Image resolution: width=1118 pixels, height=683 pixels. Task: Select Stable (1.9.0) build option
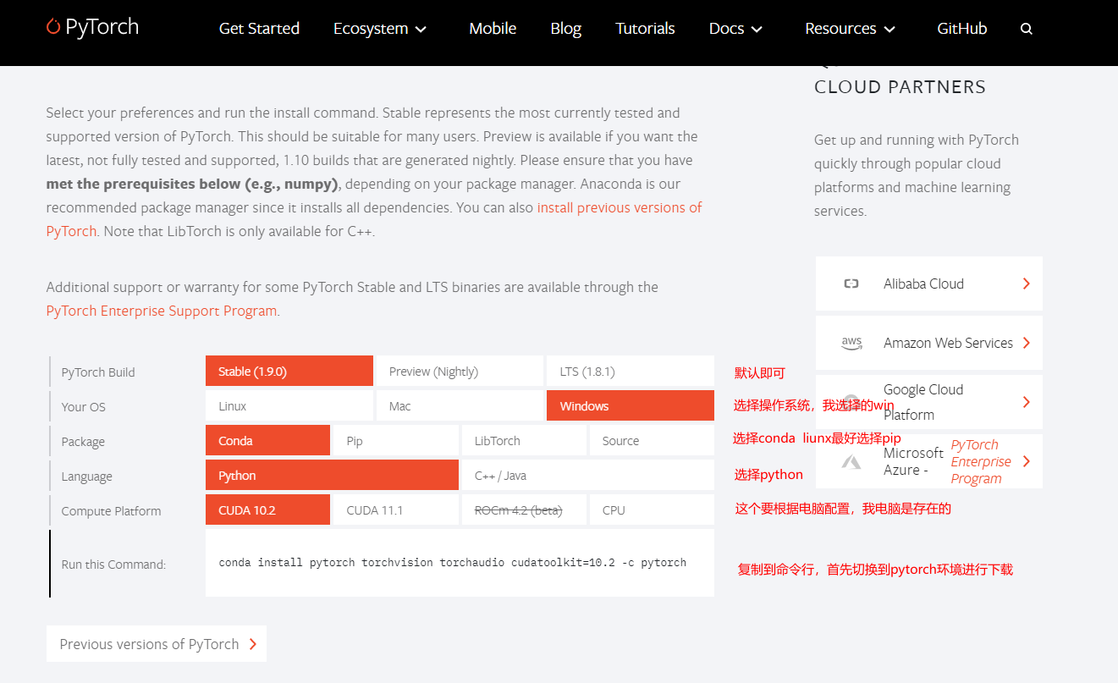(x=289, y=372)
